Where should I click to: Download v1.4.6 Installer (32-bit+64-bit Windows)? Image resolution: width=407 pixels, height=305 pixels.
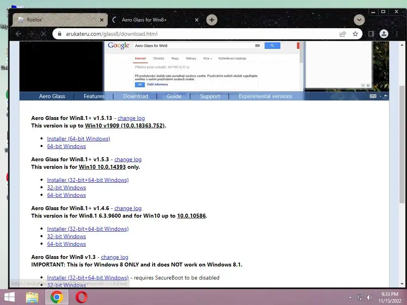tap(88, 229)
